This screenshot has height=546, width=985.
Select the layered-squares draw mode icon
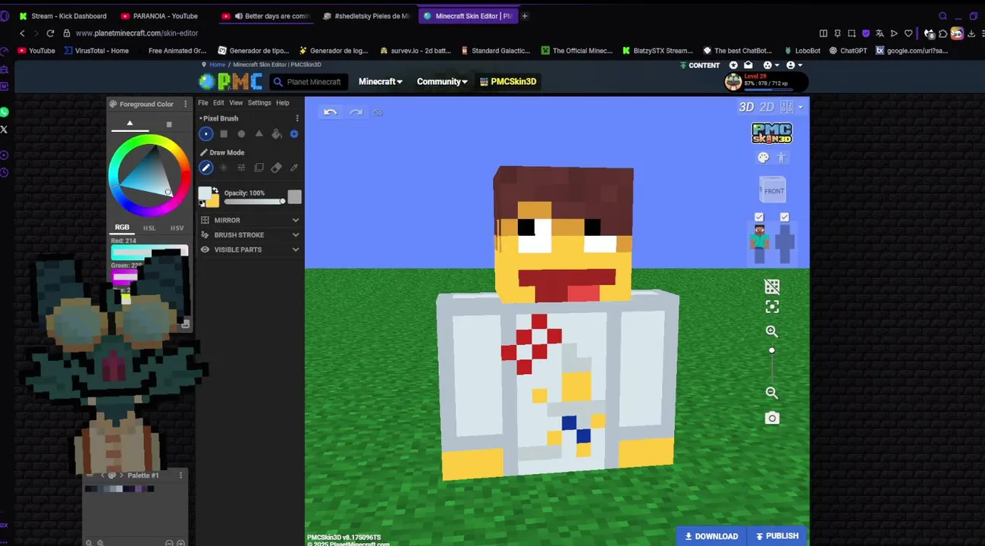tap(259, 168)
